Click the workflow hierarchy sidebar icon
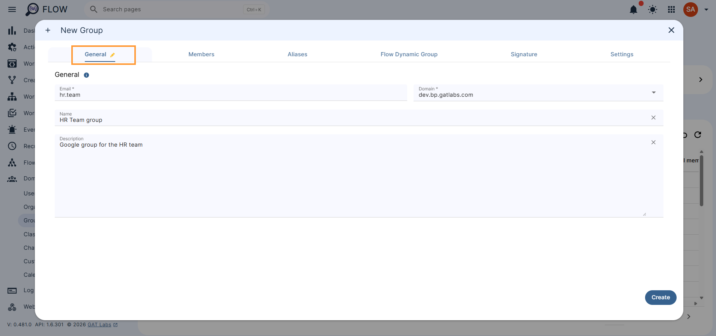Image resolution: width=716 pixels, height=336 pixels. click(12, 96)
